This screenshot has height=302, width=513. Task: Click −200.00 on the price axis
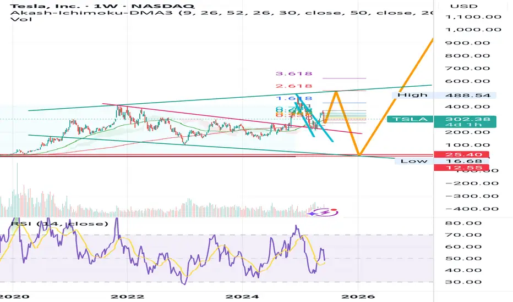(x=472, y=183)
